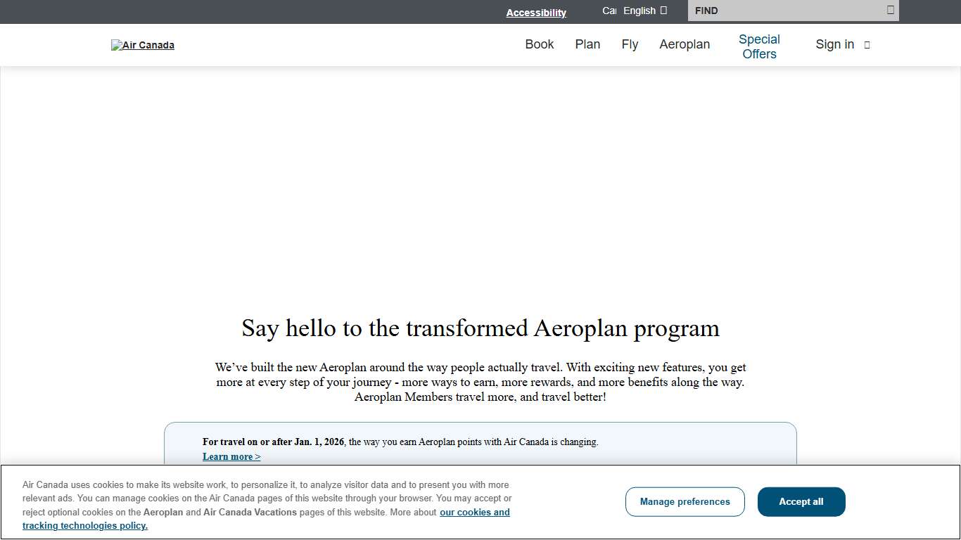View the Special Offers section
Screen dimensions: 961x540
pos(758,46)
